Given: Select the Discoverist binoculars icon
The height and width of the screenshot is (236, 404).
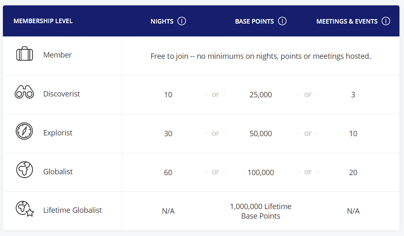Looking at the screenshot, I should [x=24, y=93].
